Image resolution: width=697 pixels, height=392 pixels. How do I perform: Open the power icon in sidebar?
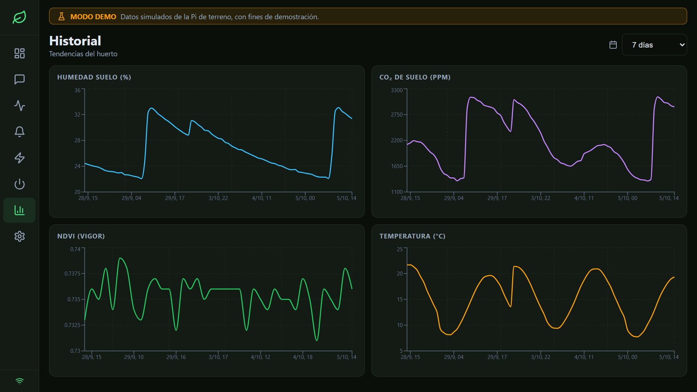pyautogui.click(x=19, y=184)
